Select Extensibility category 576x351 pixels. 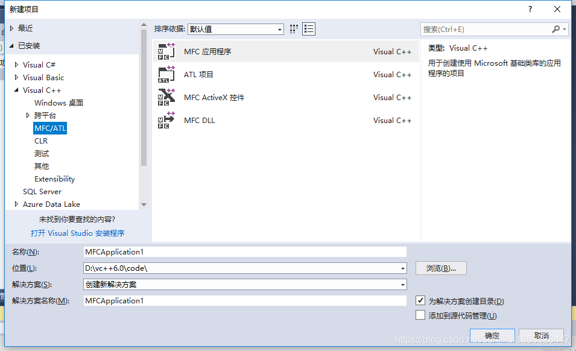(55, 179)
